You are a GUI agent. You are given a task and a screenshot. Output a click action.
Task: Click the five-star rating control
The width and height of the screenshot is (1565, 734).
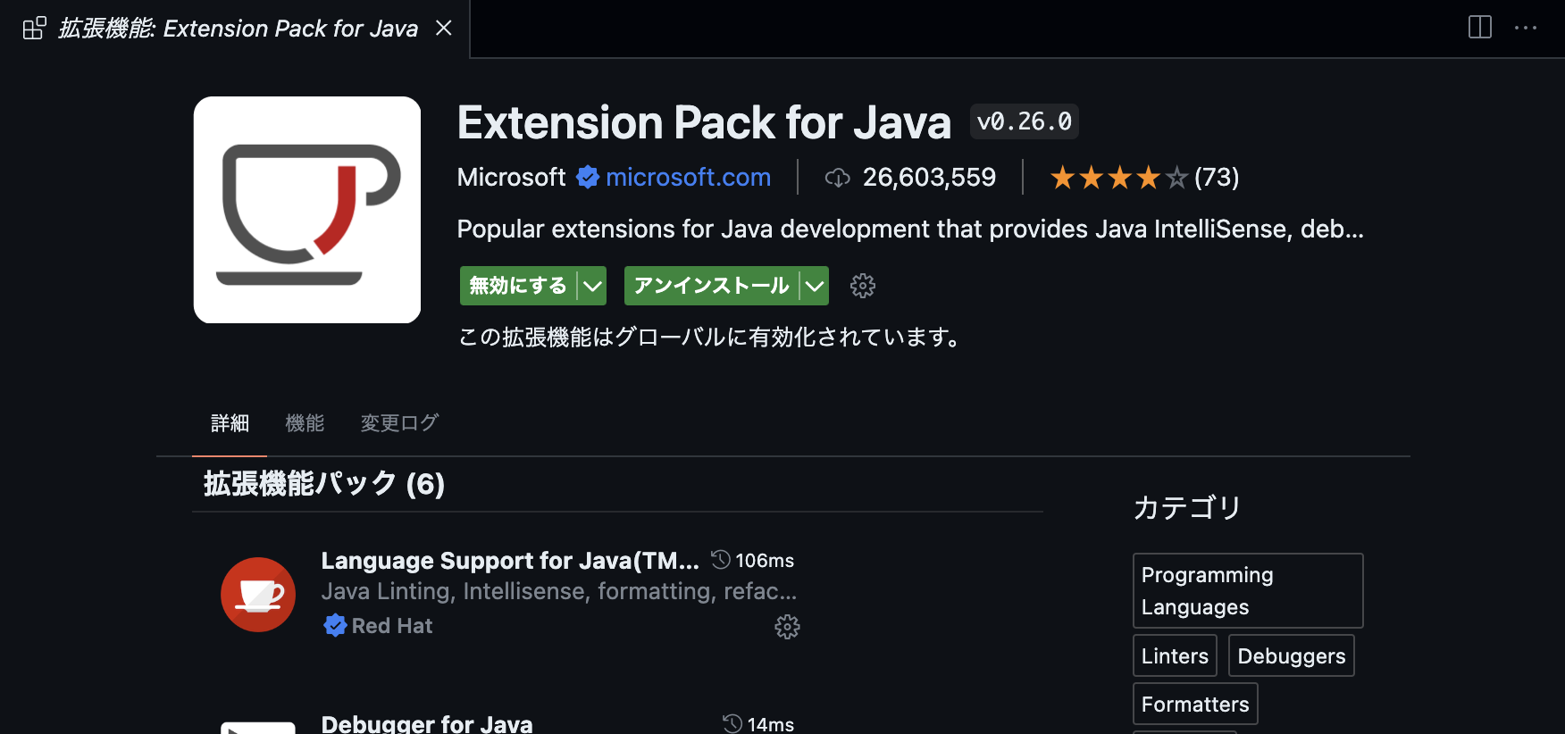[x=1117, y=177]
